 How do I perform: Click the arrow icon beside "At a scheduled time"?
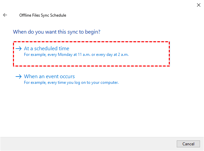click(x=19, y=49)
